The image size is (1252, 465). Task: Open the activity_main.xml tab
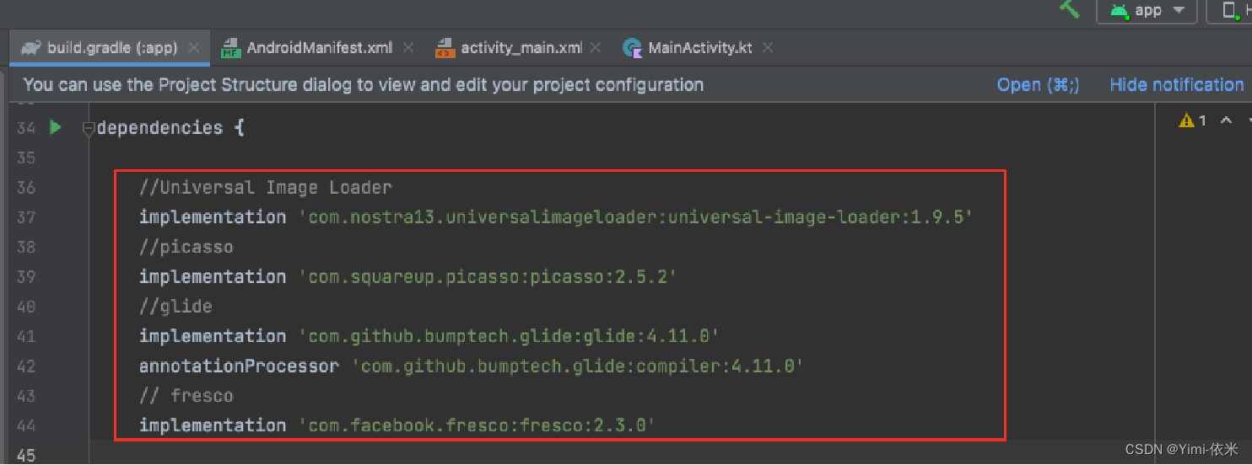pos(521,48)
